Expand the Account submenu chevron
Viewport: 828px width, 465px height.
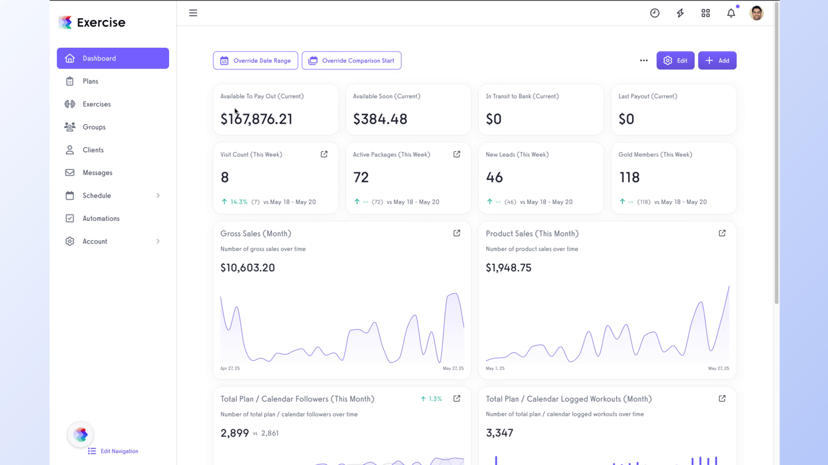point(158,241)
